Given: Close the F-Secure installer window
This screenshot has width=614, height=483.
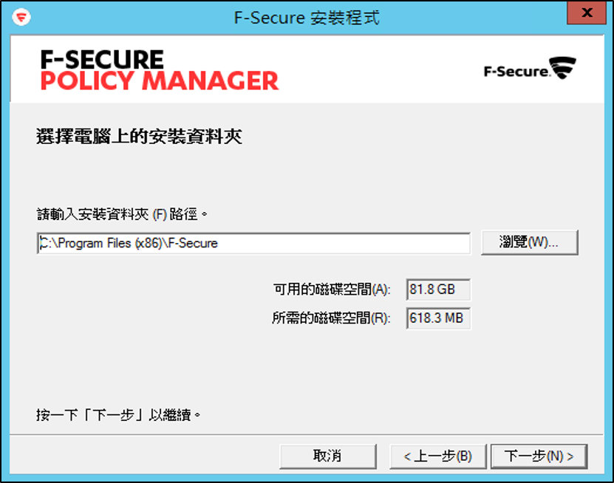Looking at the screenshot, I should (x=587, y=13).
